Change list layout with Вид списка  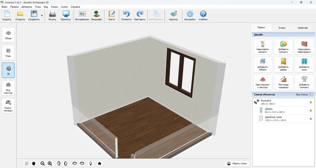[x=311, y=94]
